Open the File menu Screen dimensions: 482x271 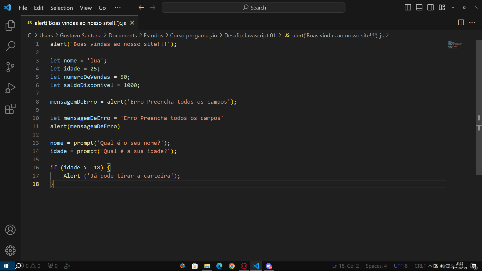(23, 8)
